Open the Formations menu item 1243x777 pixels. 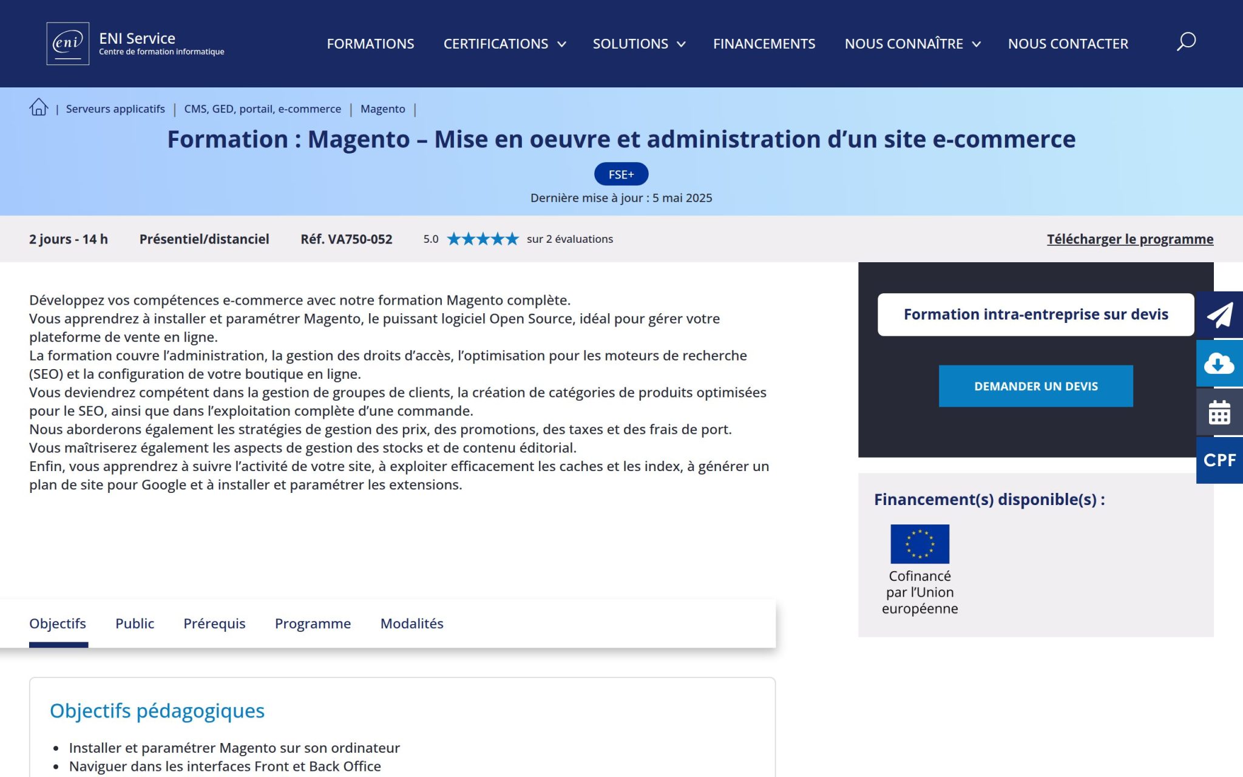(x=370, y=44)
